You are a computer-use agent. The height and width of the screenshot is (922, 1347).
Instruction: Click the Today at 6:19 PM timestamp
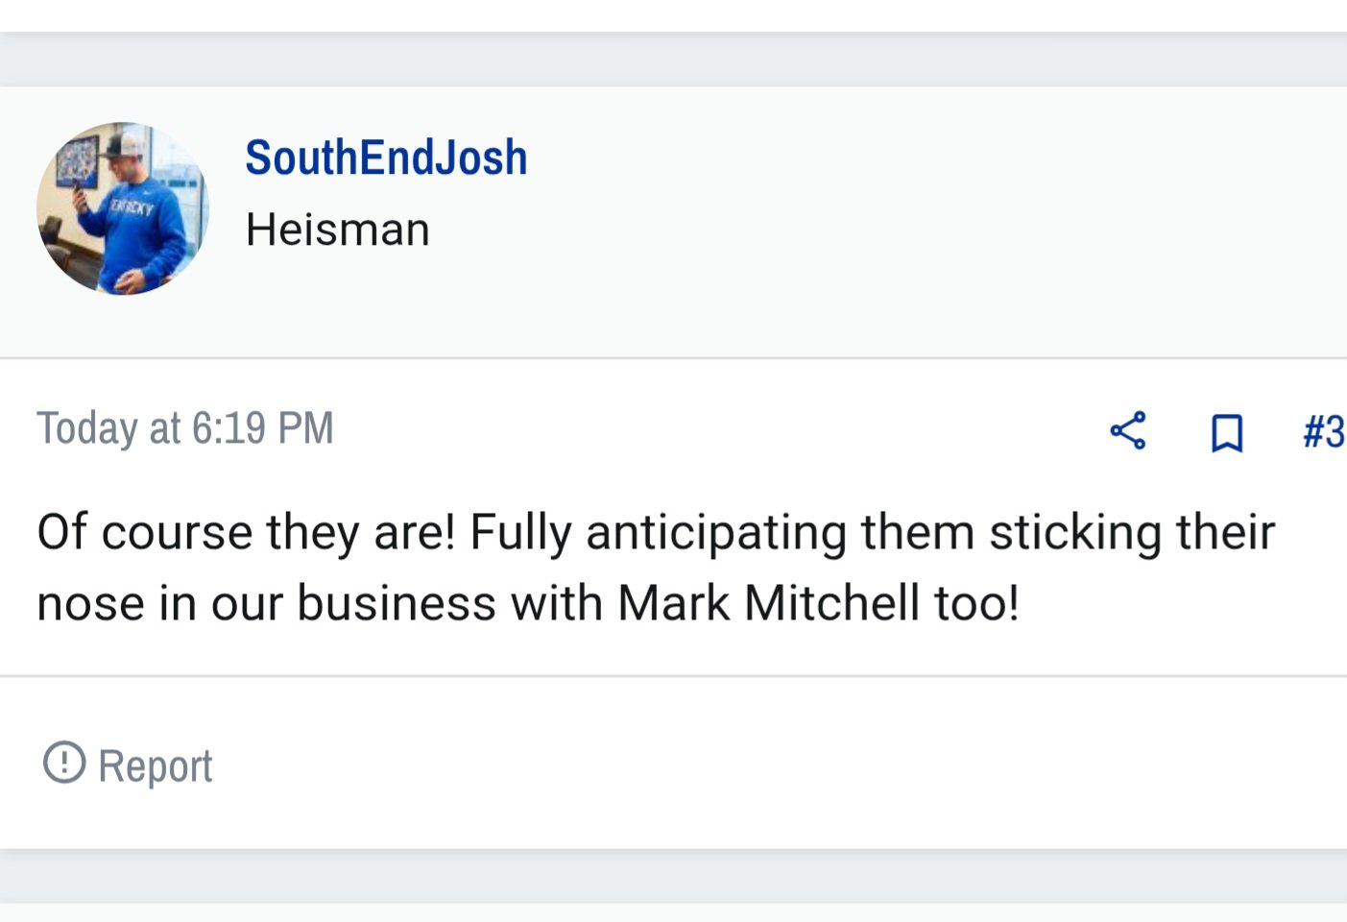pos(185,428)
